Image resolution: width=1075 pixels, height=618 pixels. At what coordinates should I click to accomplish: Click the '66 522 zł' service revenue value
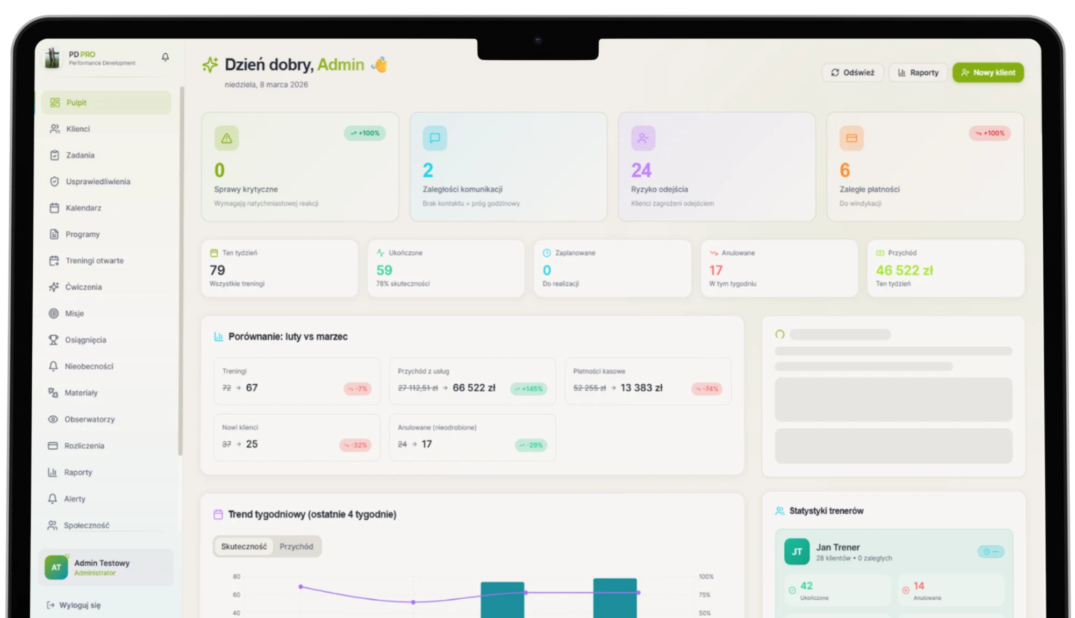click(474, 388)
